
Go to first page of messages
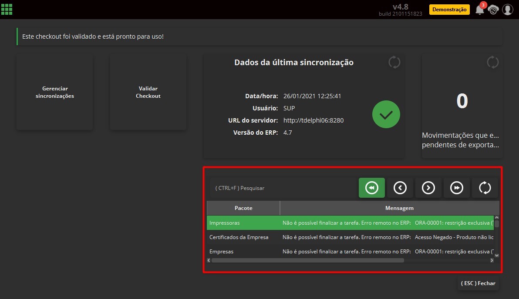[x=372, y=188]
